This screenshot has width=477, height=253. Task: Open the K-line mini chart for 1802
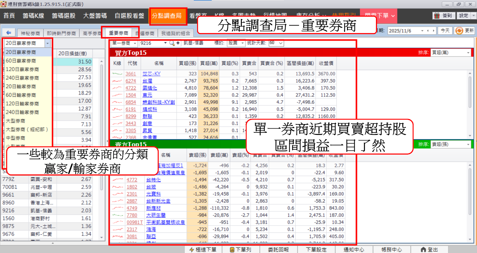(118, 187)
